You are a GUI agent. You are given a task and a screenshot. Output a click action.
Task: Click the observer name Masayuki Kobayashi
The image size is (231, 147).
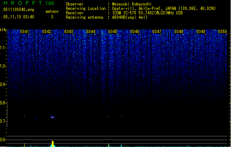[x=132, y=4]
